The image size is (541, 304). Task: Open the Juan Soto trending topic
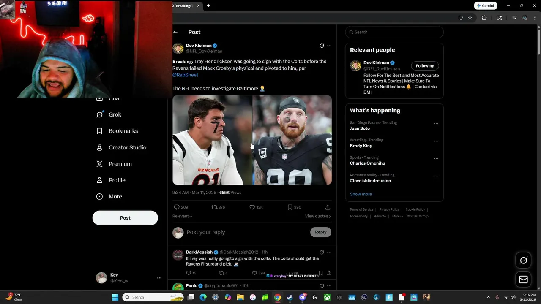[360, 128]
